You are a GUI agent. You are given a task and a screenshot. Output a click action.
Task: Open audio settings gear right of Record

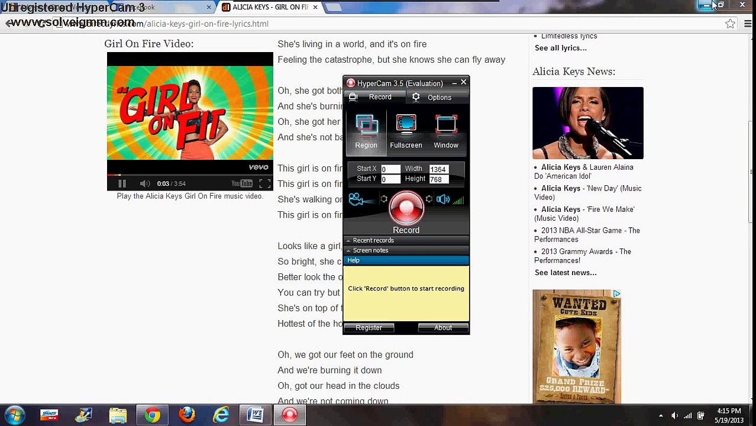click(x=429, y=199)
